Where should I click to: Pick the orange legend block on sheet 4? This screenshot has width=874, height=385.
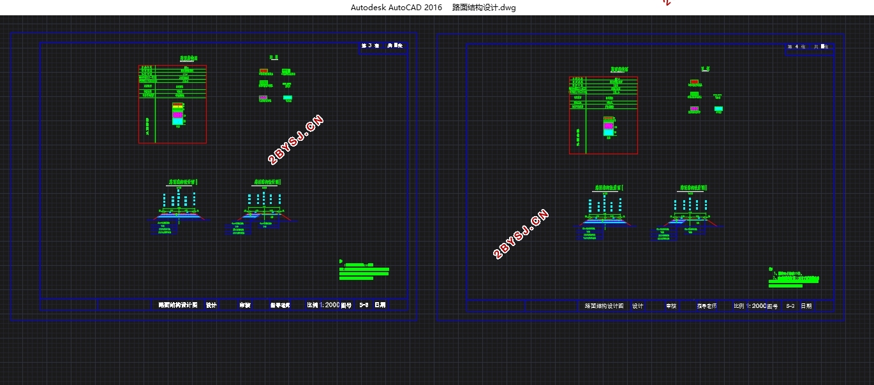(694, 82)
